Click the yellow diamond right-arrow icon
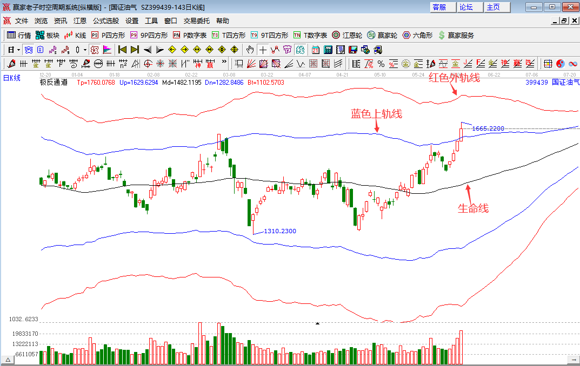The image size is (580, 366). click(184, 50)
